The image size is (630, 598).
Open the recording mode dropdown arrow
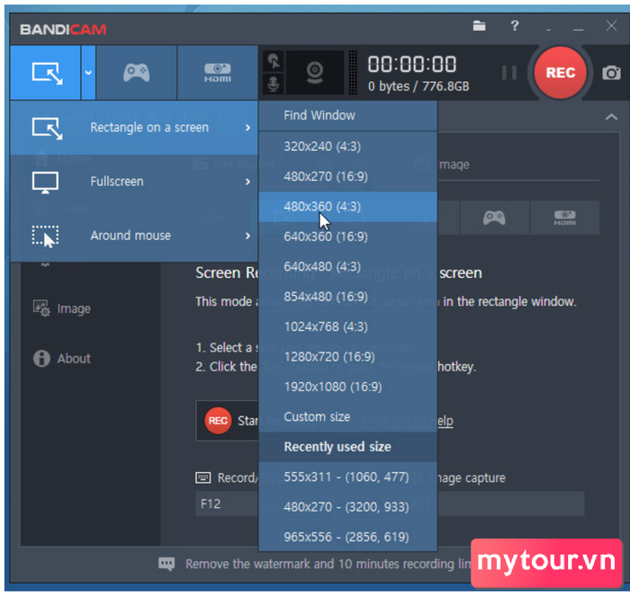click(88, 73)
